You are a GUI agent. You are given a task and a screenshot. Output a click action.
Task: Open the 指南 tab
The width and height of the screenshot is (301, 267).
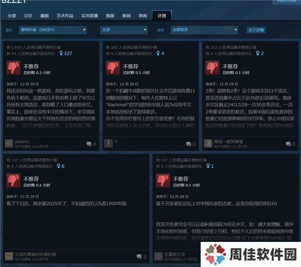[x=142, y=16]
